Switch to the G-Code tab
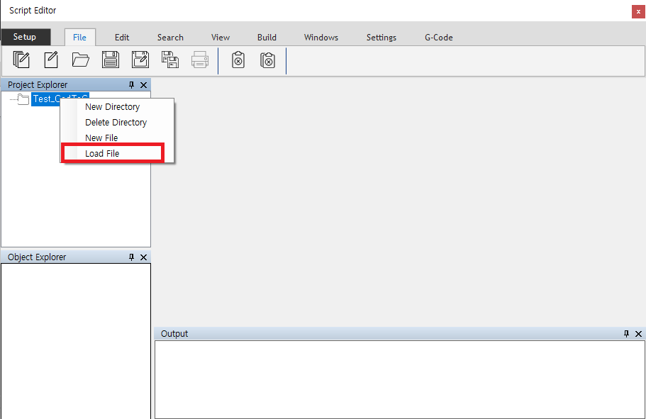 [x=438, y=38]
